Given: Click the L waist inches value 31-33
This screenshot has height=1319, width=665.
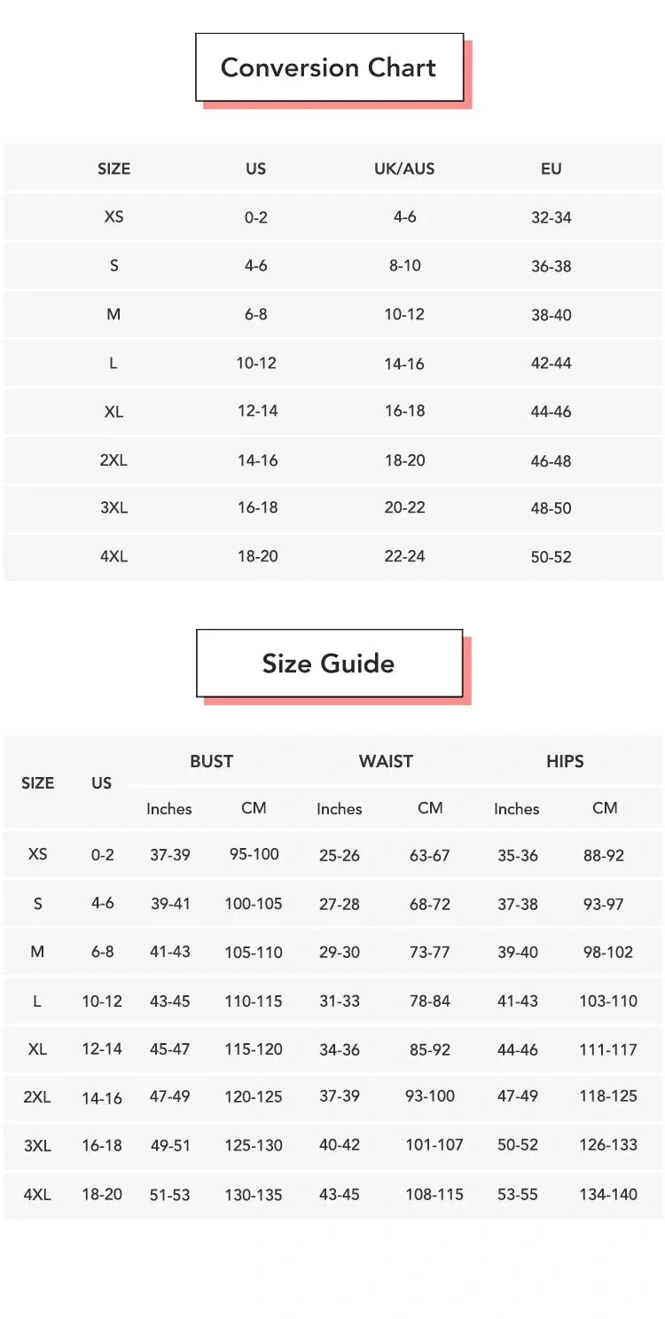Looking at the screenshot, I should tap(340, 1001).
